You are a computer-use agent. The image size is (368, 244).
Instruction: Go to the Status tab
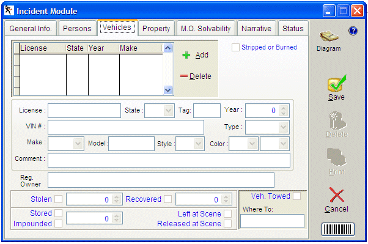[293, 28]
